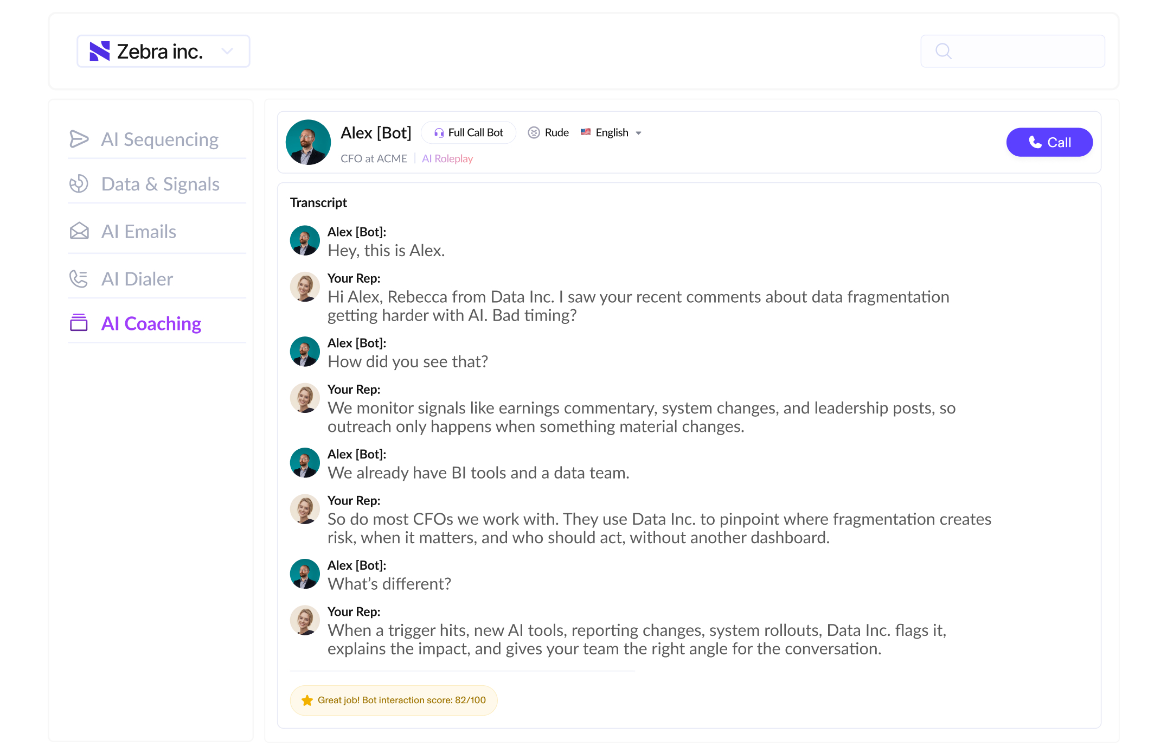Click the Data & Signals chart icon
This screenshot has height=752, width=1167.
click(79, 184)
